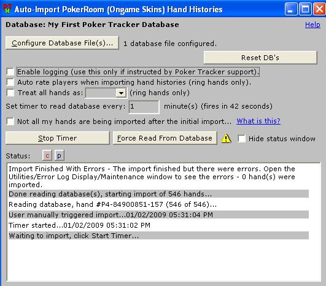The height and width of the screenshot is (286, 326).
Task: Select 'Import Finished With Errors' status message
Action: [x=158, y=177]
